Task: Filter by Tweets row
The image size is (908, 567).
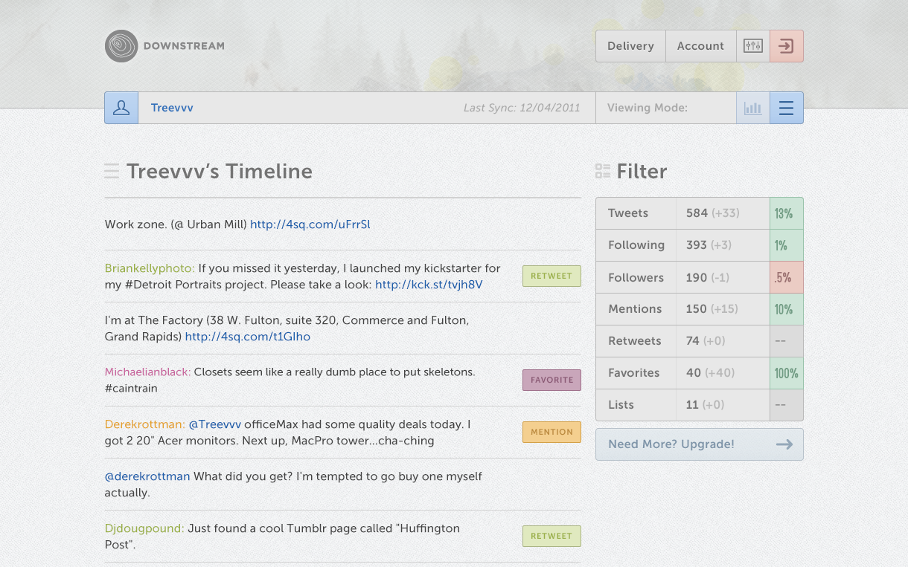Action: click(700, 213)
